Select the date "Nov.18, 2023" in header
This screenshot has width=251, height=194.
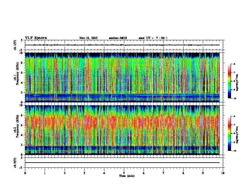click(88, 38)
